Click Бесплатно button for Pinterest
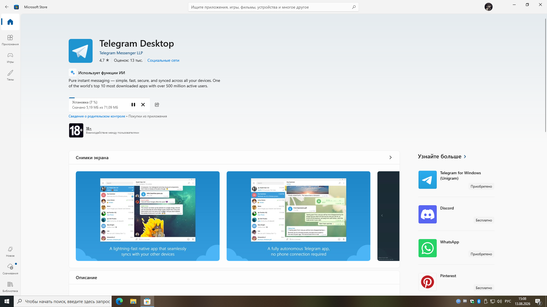The image size is (547, 307). [484, 288]
